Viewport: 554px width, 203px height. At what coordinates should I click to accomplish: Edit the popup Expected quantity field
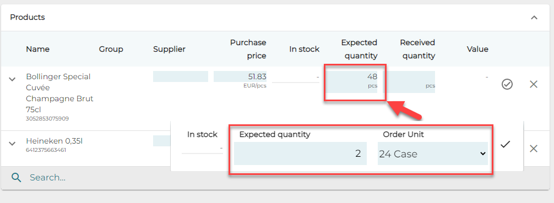(x=300, y=153)
